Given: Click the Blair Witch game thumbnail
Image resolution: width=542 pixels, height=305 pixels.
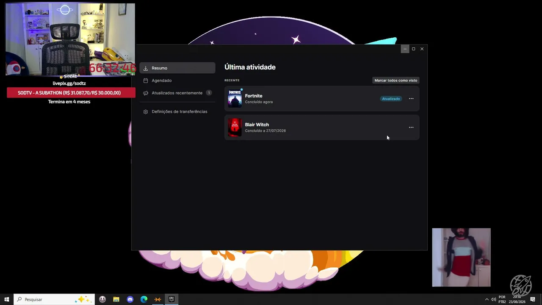Looking at the screenshot, I should 235,128.
